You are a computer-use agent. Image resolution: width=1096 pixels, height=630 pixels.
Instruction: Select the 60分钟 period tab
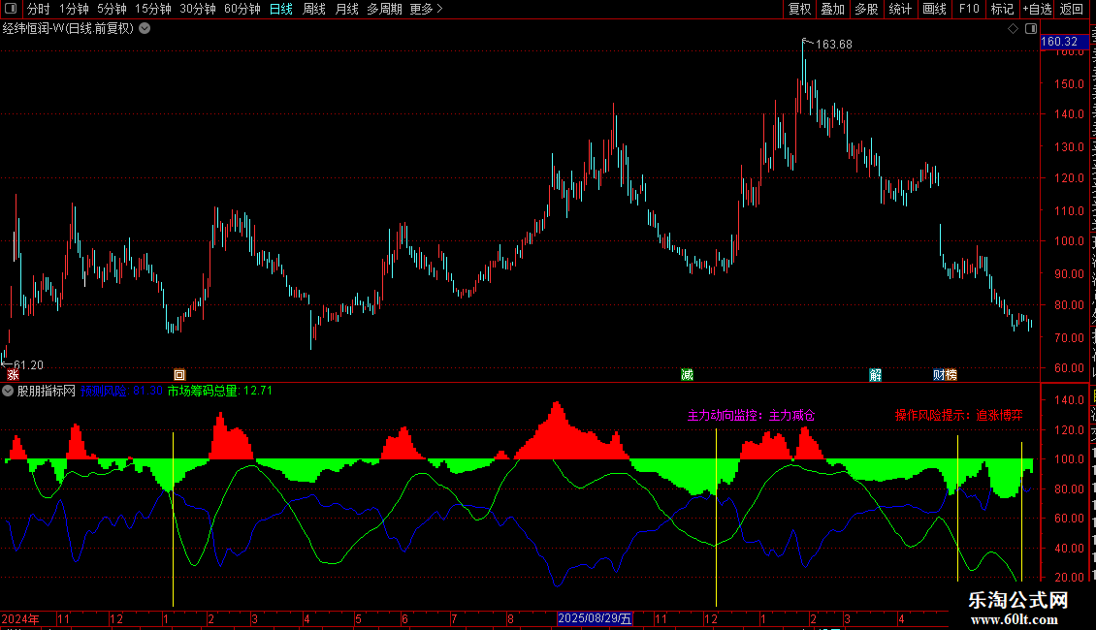click(x=242, y=9)
